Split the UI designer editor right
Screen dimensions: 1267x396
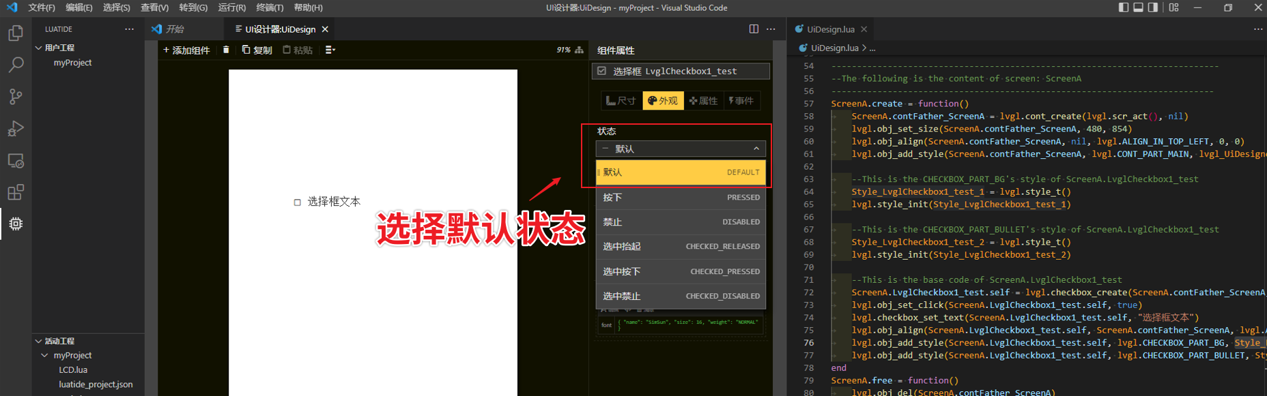click(754, 29)
